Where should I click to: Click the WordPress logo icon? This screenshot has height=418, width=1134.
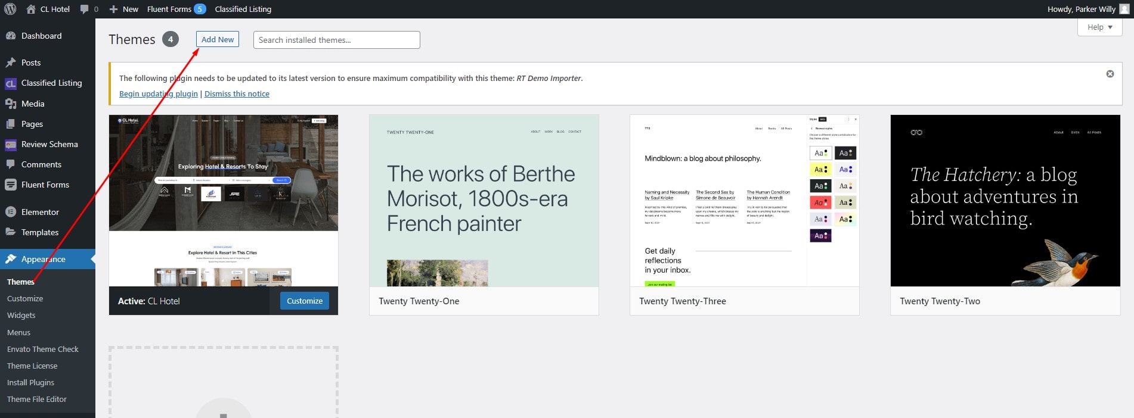coord(10,9)
